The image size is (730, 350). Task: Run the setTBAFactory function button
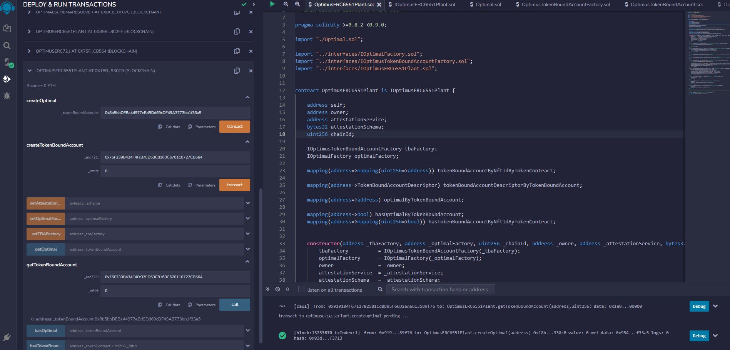(x=46, y=234)
